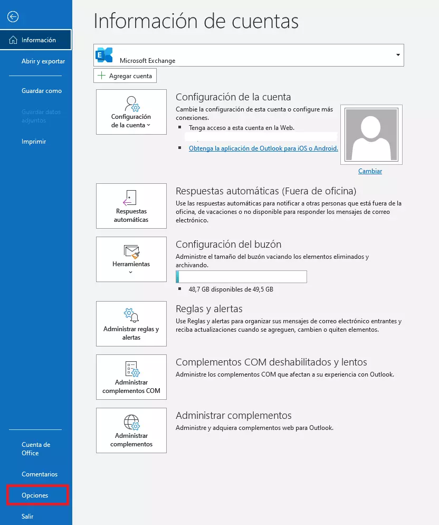Image resolution: width=439 pixels, height=525 pixels.
Task: Open the account selector dropdown arrow
Action: click(398, 55)
